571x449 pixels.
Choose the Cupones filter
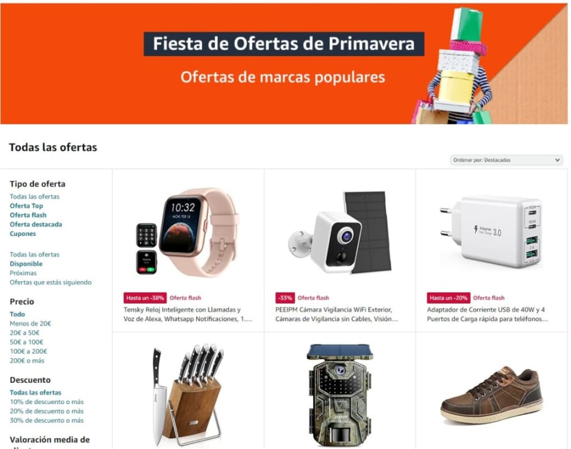[22, 234]
